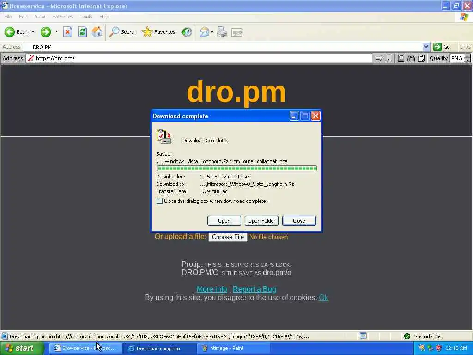
Task: Click the Open Folder button
Action: pyautogui.click(x=261, y=220)
